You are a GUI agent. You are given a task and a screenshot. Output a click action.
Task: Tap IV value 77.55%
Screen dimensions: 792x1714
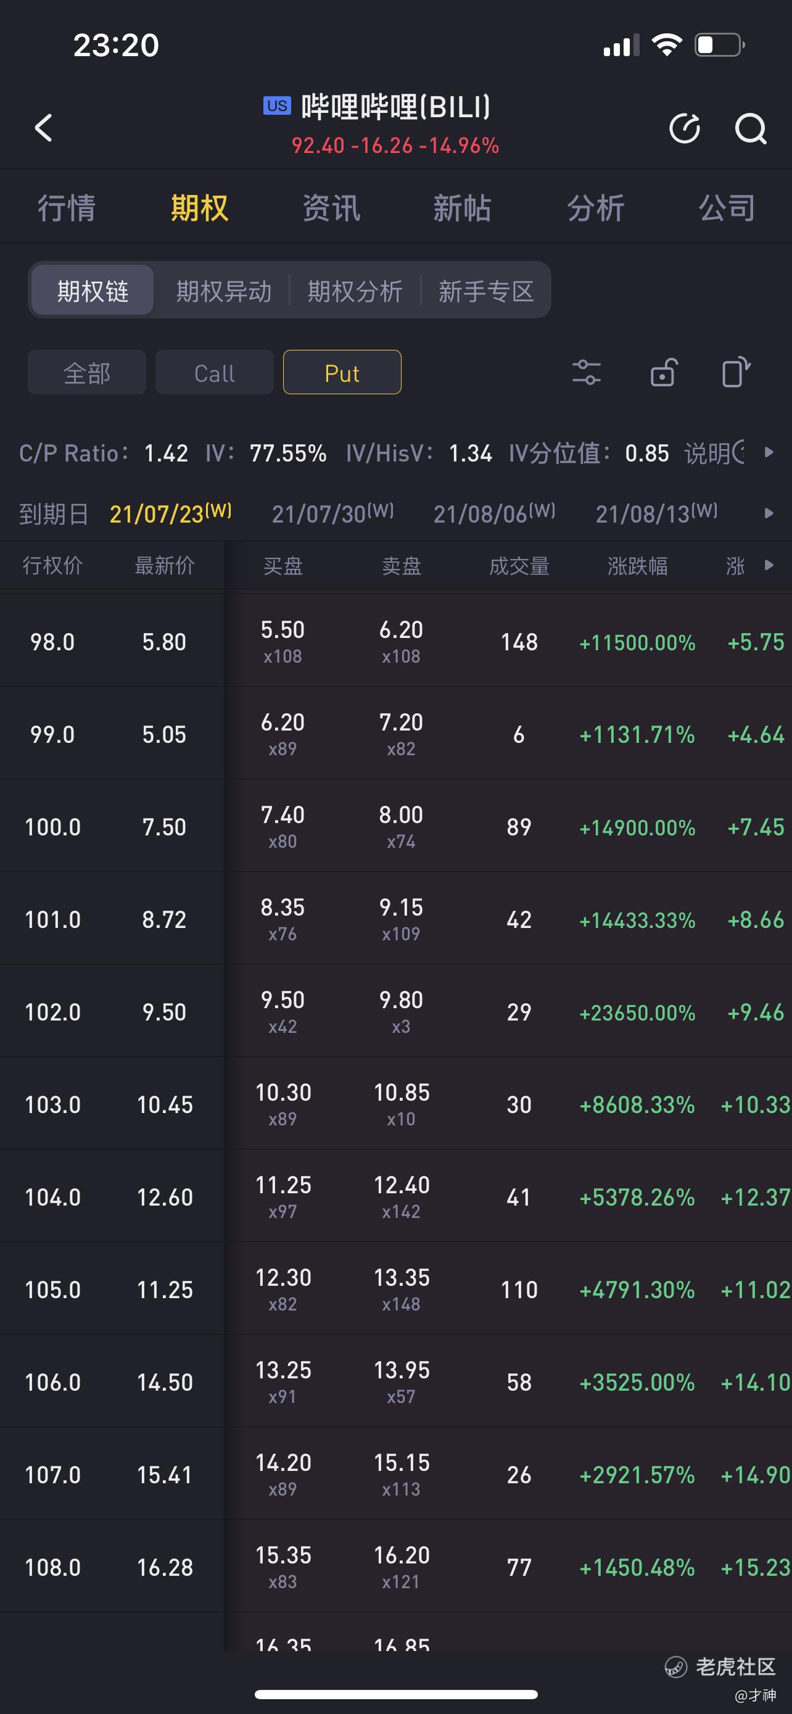coord(288,453)
